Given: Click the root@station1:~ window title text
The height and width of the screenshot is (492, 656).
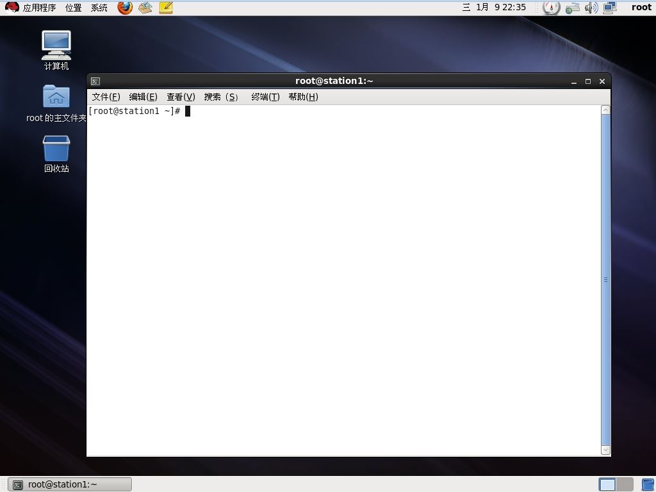Looking at the screenshot, I should [x=334, y=81].
